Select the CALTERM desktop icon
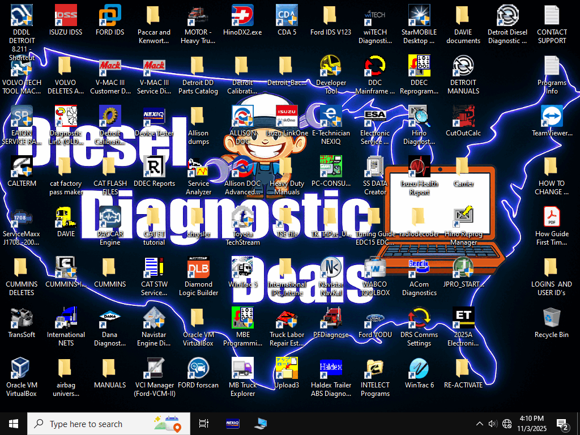The image size is (580, 435). coord(22,167)
